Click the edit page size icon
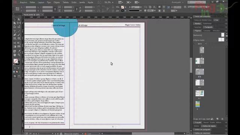 pyautogui.click(x=212, y=119)
